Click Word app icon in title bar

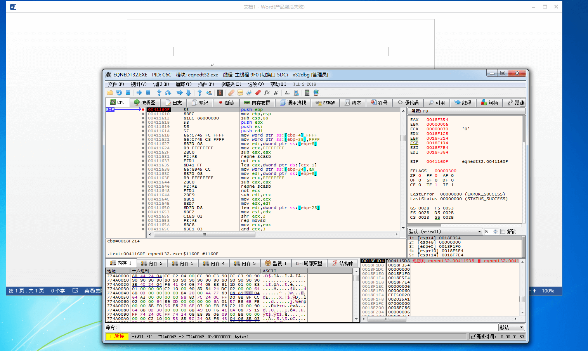coord(13,7)
